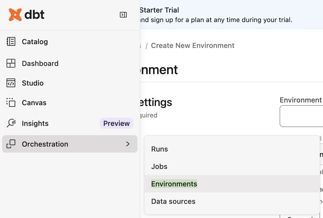The height and width of the screenshot is (218, 323).
Task: Select the Canvas icon
Action: point(11,103)
